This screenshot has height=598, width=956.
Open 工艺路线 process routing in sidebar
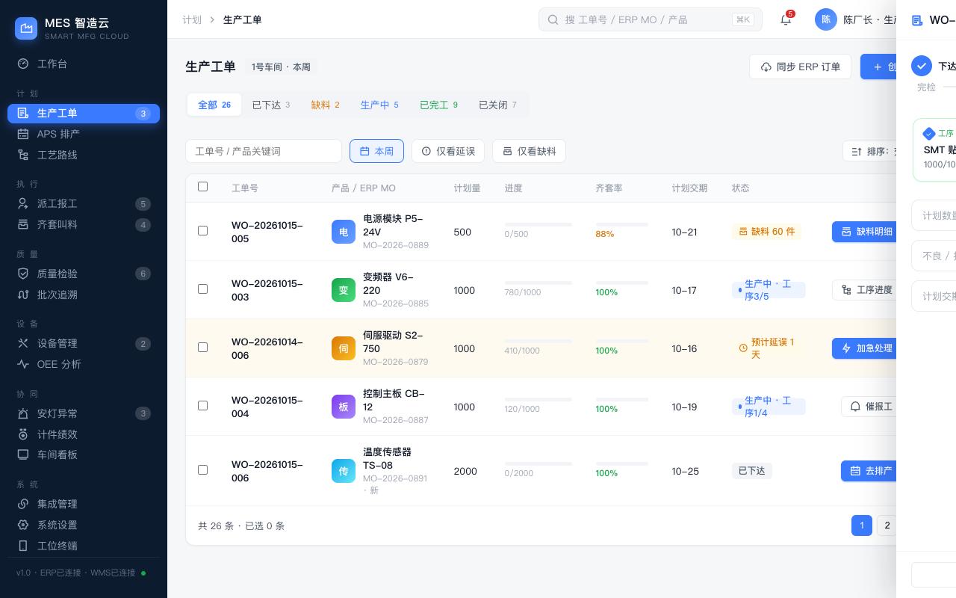84,155
